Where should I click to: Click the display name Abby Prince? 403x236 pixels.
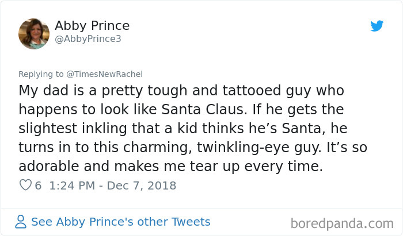(x=92, y=26)
